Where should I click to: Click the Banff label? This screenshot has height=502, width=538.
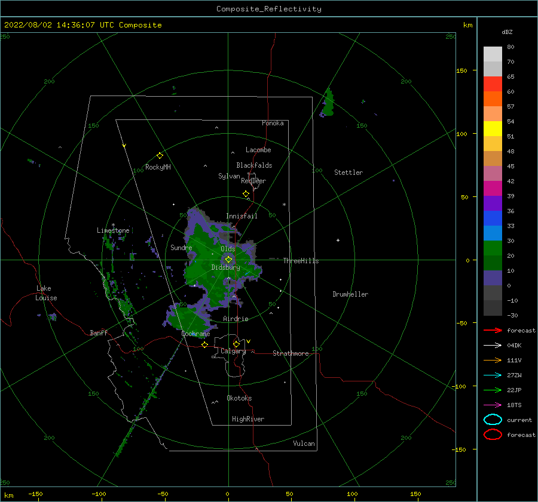[x=99, y=332]
